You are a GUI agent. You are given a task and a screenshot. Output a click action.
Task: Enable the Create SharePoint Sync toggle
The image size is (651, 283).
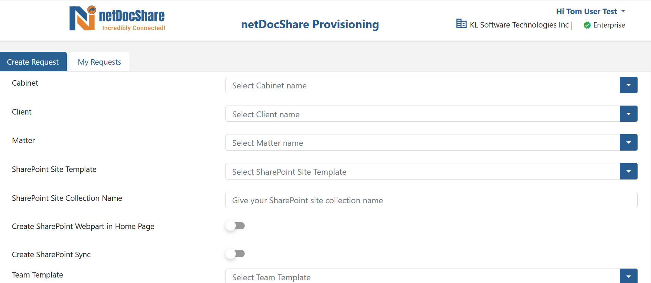point(235,254)
